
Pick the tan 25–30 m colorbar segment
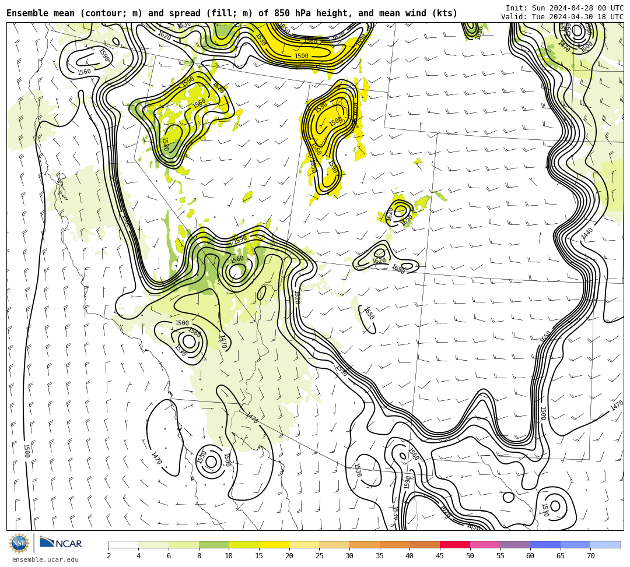(334, 544)
